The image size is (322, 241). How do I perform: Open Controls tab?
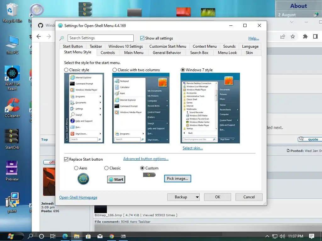[x=108, y=53]
